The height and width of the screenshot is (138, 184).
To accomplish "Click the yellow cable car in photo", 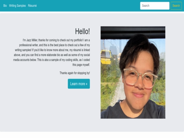I will (106, 57).
